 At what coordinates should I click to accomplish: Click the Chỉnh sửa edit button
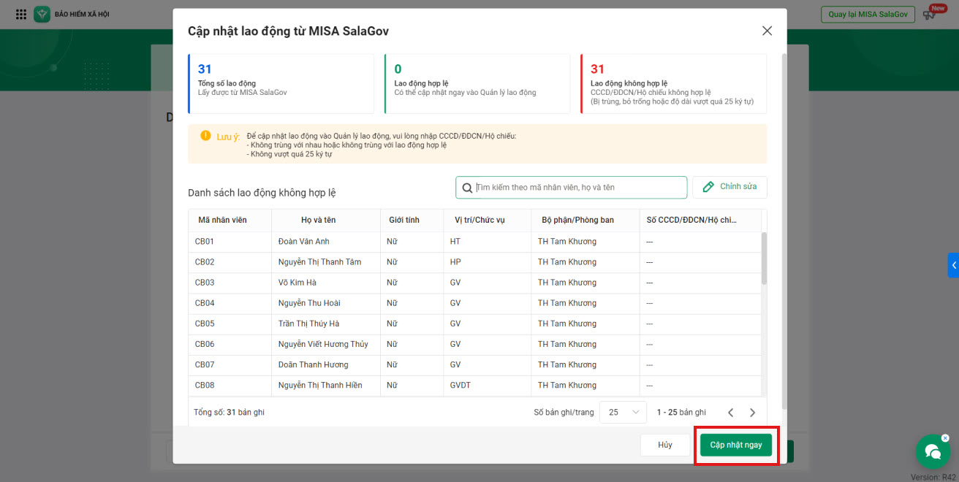point(729,187)
